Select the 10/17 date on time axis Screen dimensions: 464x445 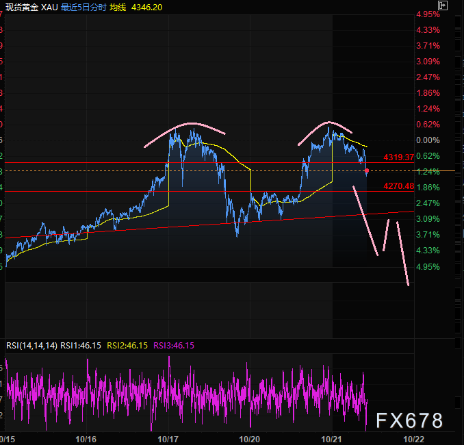coord(168,437)
